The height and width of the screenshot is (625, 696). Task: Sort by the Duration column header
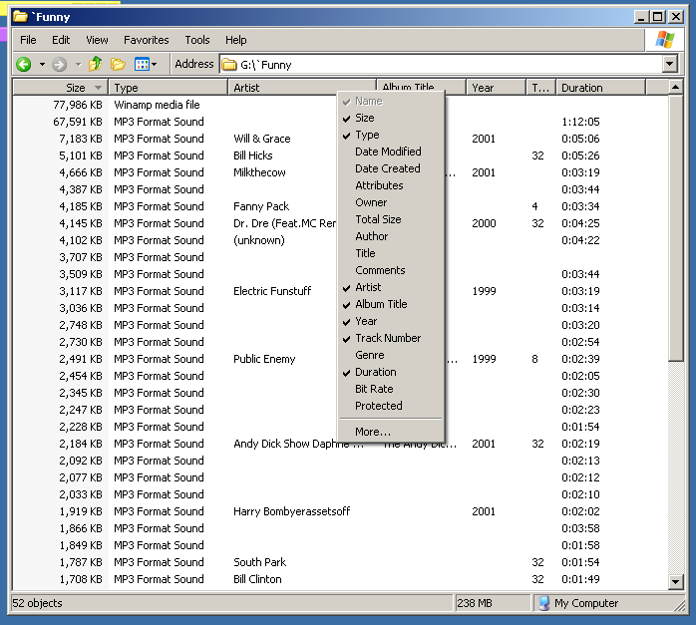[599, 88]
